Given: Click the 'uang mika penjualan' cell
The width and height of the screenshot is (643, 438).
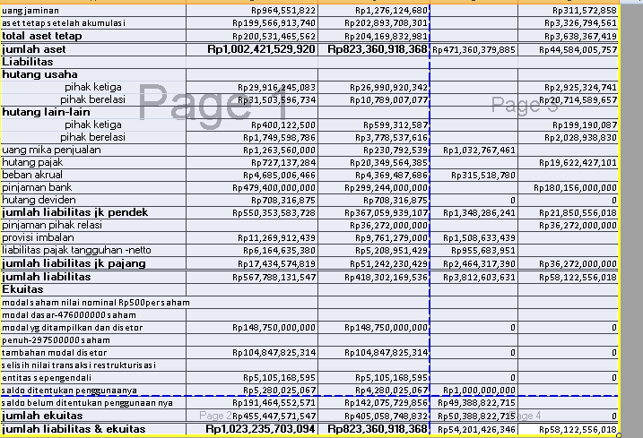Looking at the screenshot, I should click(x=93, y=150).
